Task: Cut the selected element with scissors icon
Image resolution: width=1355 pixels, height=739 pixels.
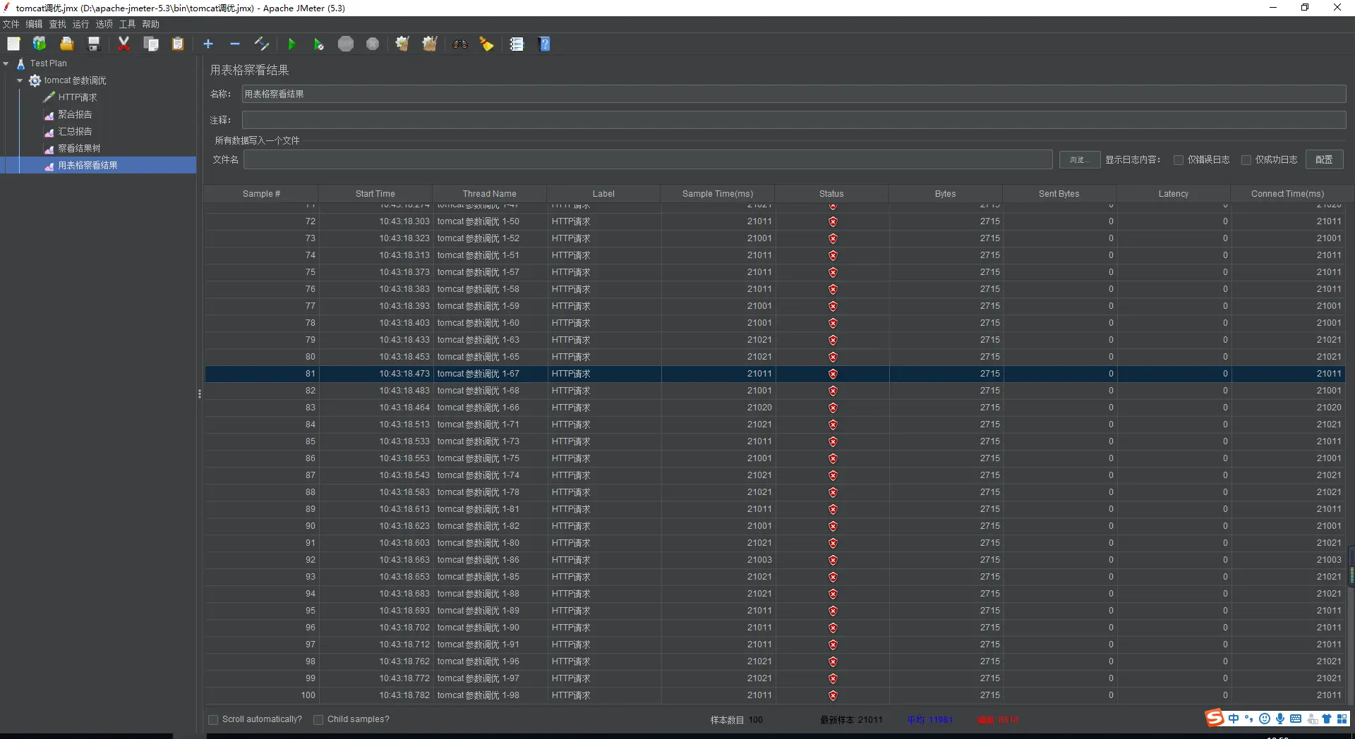Action: pos(124,44)
